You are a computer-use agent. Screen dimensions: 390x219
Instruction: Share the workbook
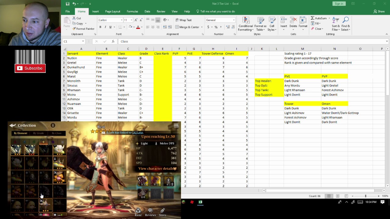pyautogui.click(x=379, y=12)
